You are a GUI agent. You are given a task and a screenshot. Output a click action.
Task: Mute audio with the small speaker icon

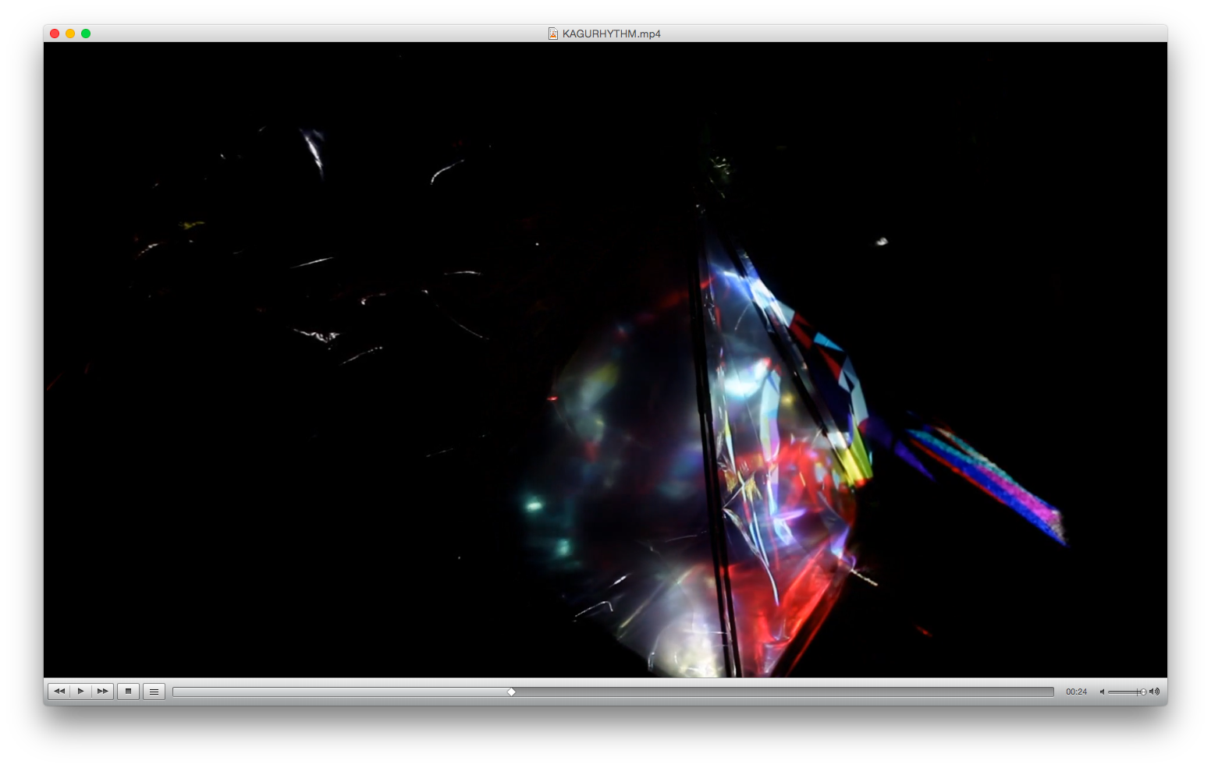point(1102,692)
